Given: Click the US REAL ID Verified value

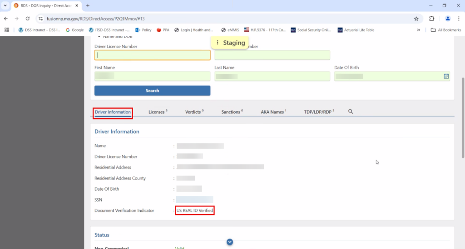Looking at the screenshot, I should 194,211.
